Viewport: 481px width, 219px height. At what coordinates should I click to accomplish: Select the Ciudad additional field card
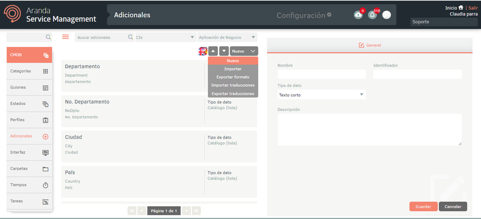159,147
